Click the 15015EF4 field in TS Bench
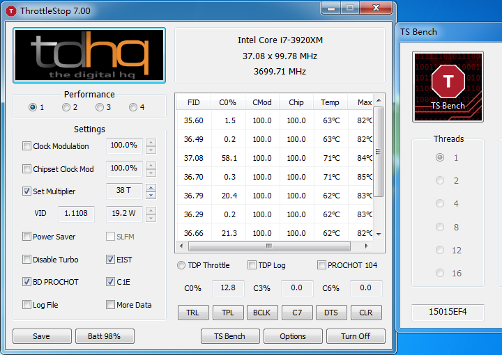 tap(448, 312)
